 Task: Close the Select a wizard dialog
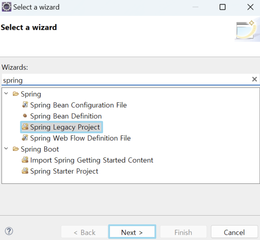click(x=250, y=7)
